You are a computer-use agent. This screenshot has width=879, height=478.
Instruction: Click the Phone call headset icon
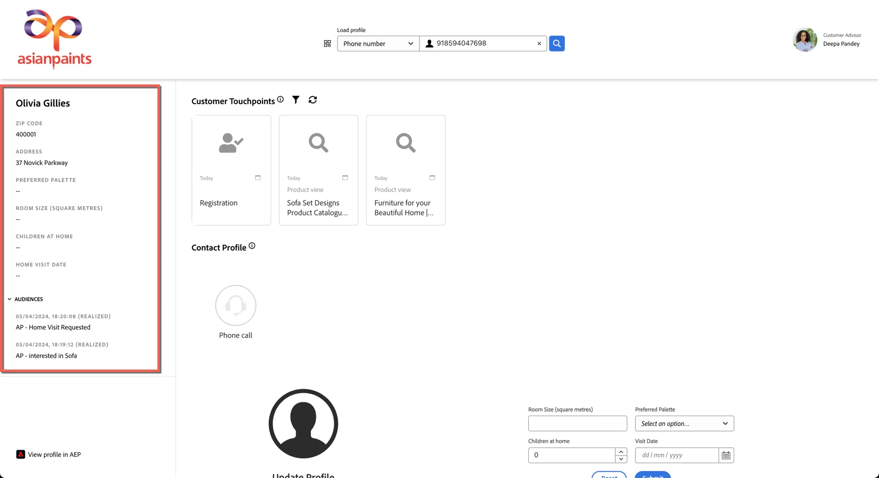(x=235, y=305)
